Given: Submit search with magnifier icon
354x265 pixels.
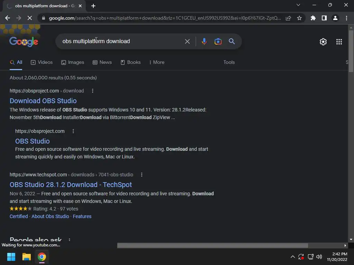Looking at the screenshot, I should (x=232, y=41).
